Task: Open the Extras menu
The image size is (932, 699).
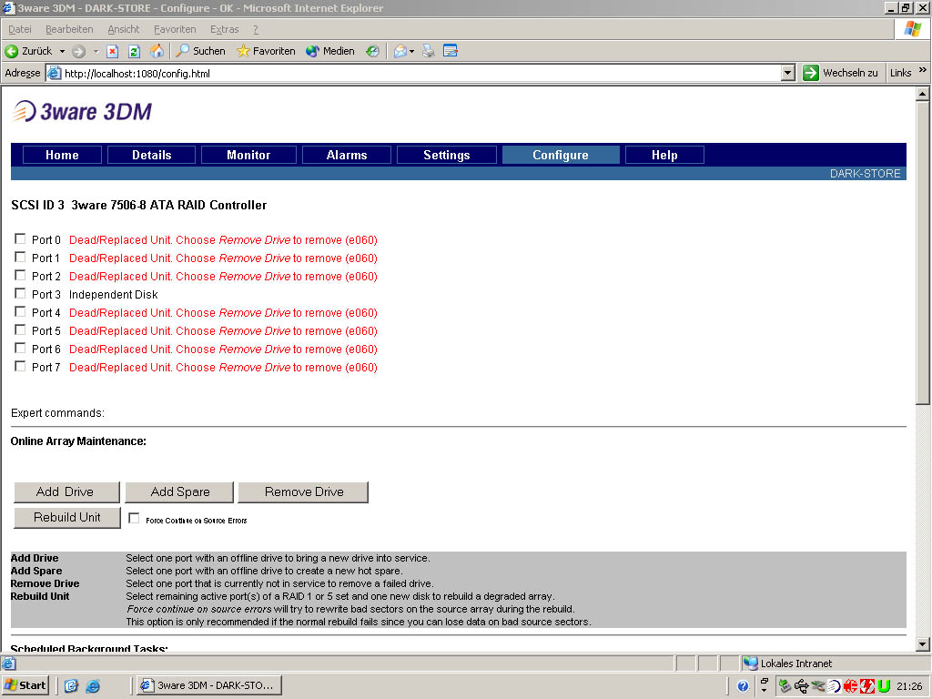Action: click(224, 29)
